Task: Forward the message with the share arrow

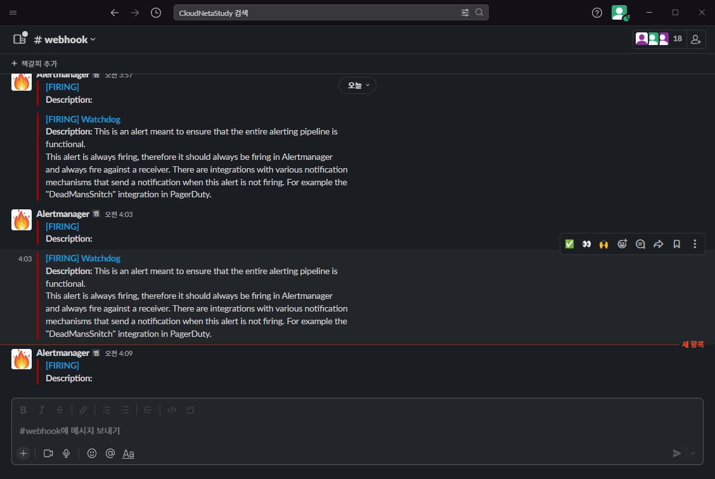Action: (x=659, y=244)
